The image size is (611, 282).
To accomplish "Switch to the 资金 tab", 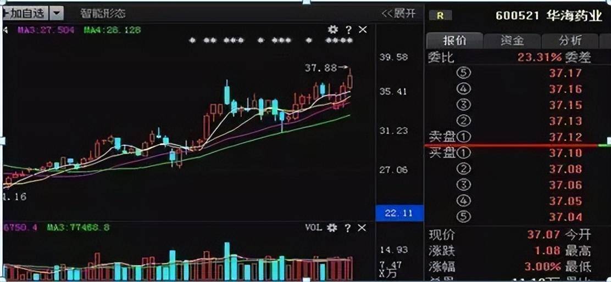I will 512,40.
